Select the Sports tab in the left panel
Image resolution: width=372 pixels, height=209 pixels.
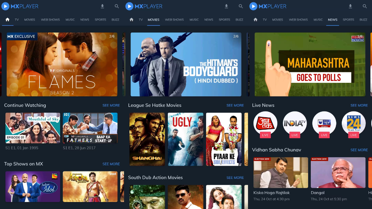(x=100, y=20)
